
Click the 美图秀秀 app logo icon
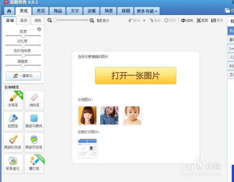(6, 2)
